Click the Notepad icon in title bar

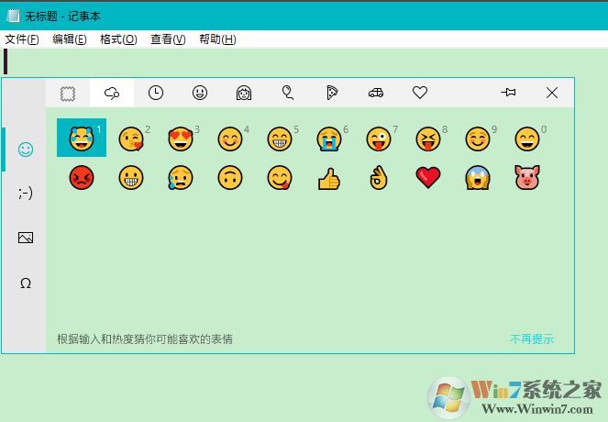coord(13,16)
